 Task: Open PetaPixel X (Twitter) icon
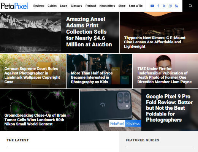point(164,6)
